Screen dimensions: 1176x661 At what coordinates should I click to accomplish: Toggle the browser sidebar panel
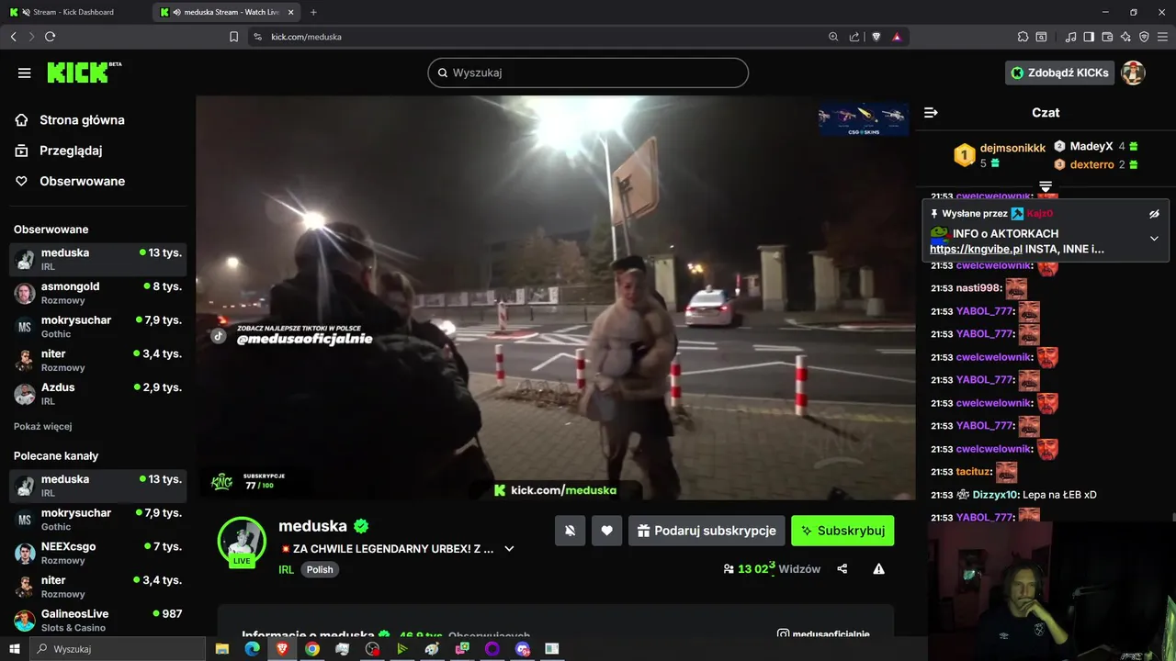[1089, 37]
